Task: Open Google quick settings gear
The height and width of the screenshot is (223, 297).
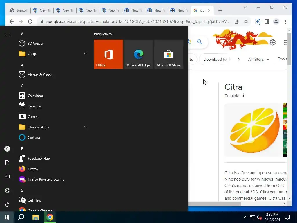Action: pyautogui.click(x=273, y=42)
